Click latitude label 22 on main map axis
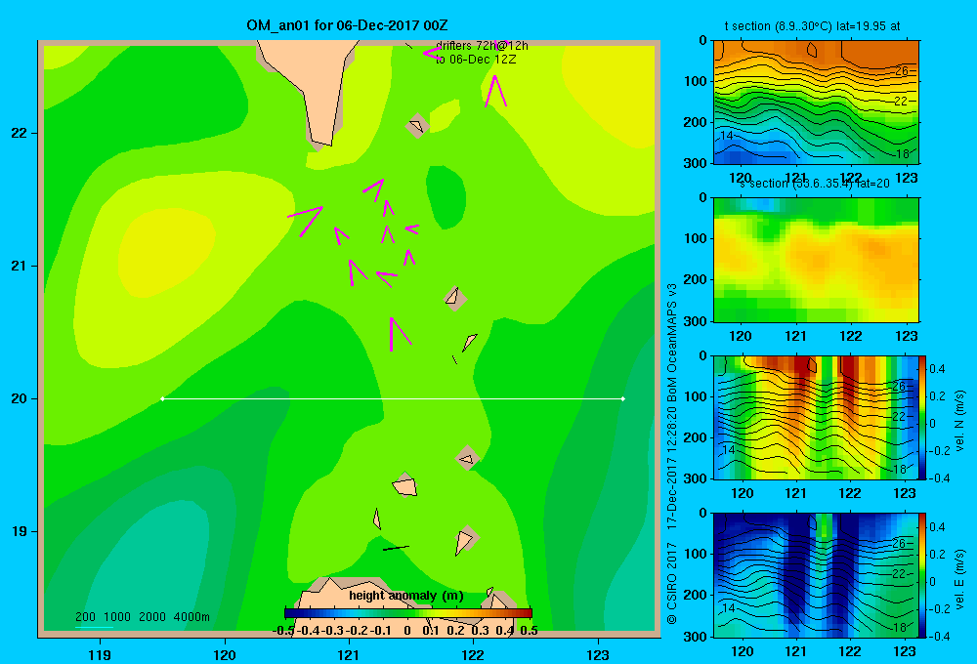977x664 pixels. click(20, 134)
